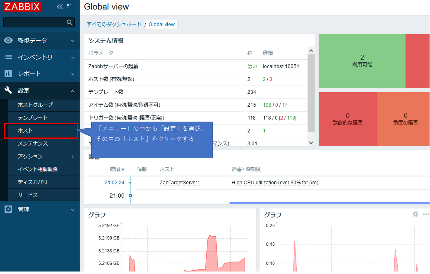
Task: Open the right グラフ widget gear settings
Action: pos(415,214)
